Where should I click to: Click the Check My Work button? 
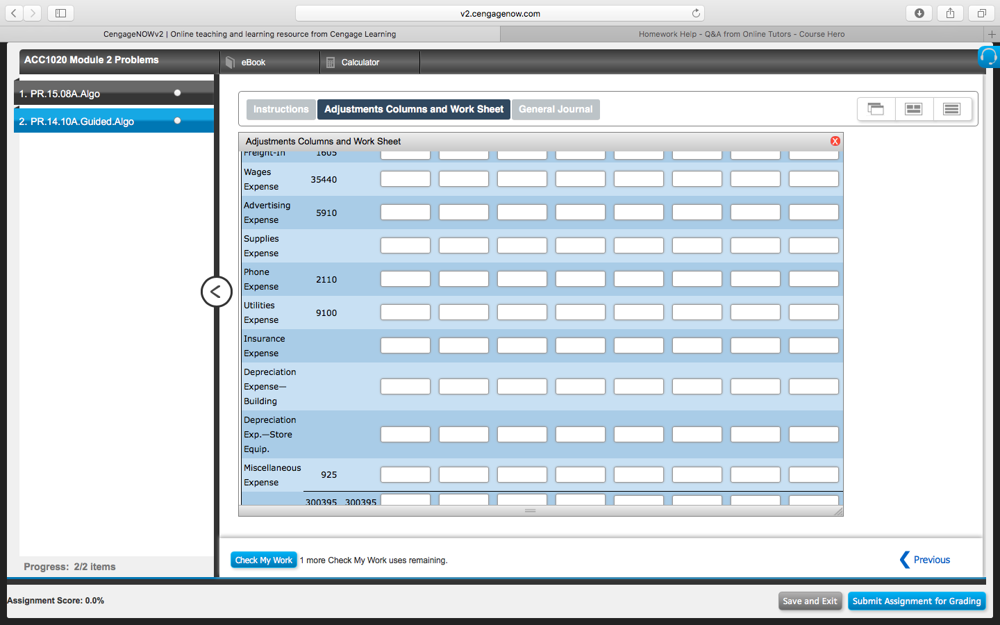pyautogui.click(x=264, y=560)
